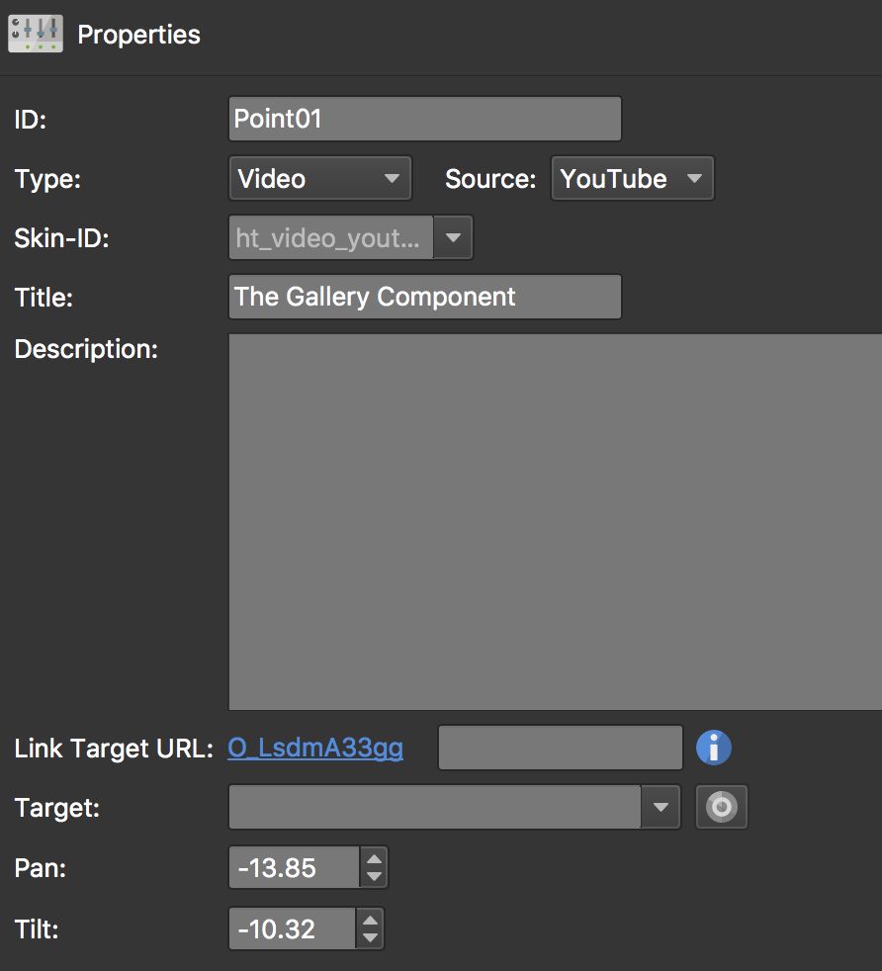Click the target picker icon beside Target dropdown
Screen dimensions: 882x971
click(x=721, y=807)
